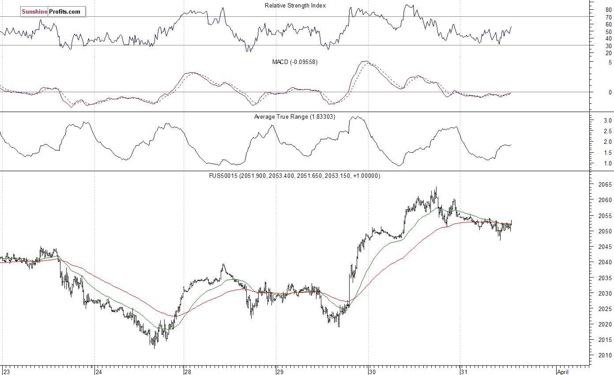Click the Average True Range (1.83303) label

tap(294, 117)
